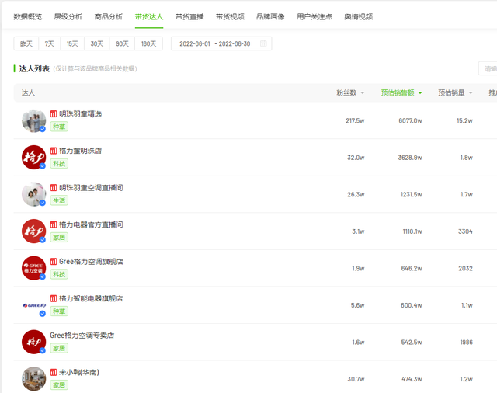Viewport: 497px width, 393px height.
Task: Open the date range picker field
Action: pyautogui.click(x=221, y=43)
